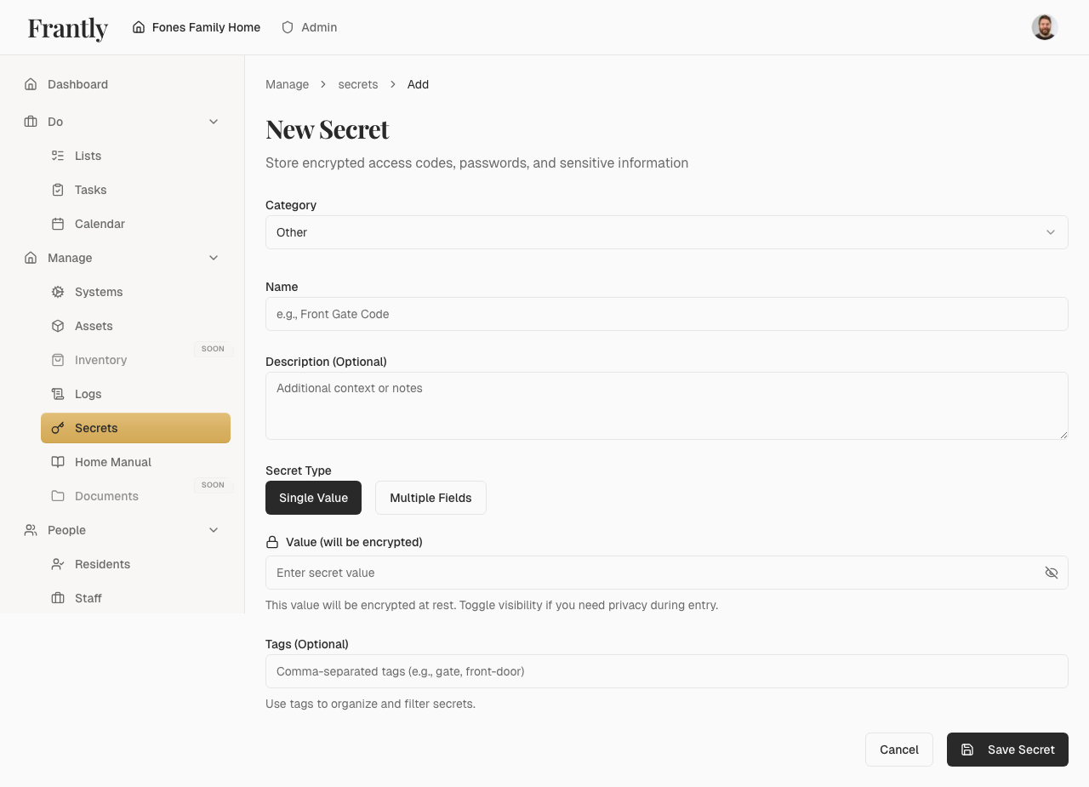Collapse the People section in sidebar
This screenshot has width=1089, height=787.
tap(214, 529)
